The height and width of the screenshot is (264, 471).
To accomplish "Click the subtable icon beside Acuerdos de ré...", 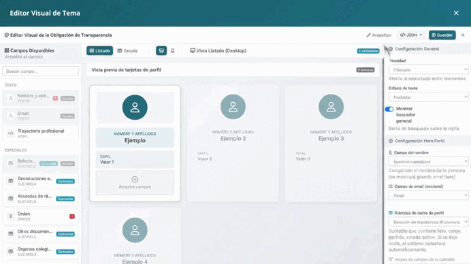I will coord(10,199).
